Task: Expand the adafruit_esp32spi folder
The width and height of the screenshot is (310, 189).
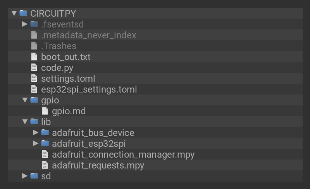Action: (36, 143)
